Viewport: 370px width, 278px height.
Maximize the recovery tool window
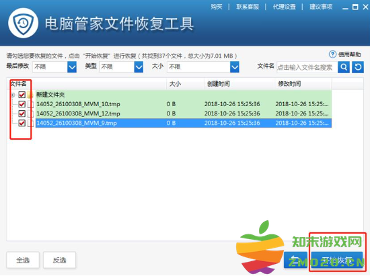click(x=355, y=7)
